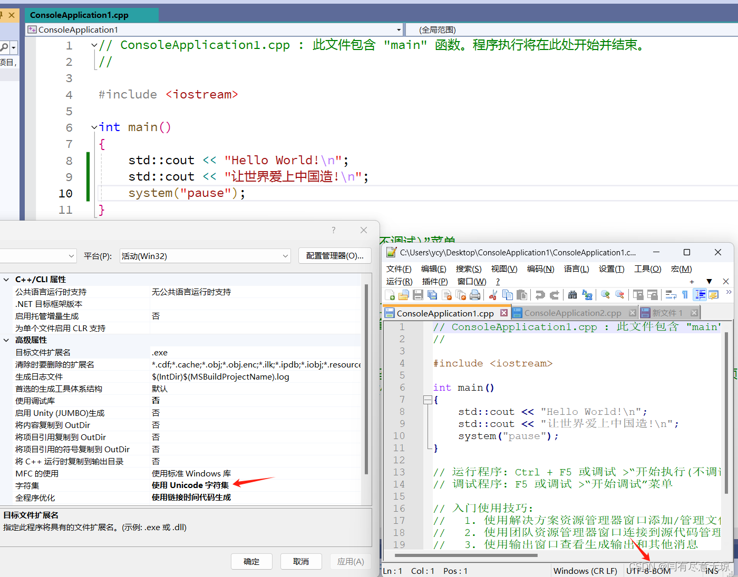Collapse the 高级属性 section

coord(7,340)
